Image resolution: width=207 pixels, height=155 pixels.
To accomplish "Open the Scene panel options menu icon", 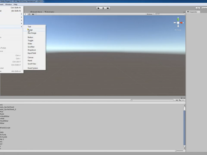I will [x=184, y=12].
